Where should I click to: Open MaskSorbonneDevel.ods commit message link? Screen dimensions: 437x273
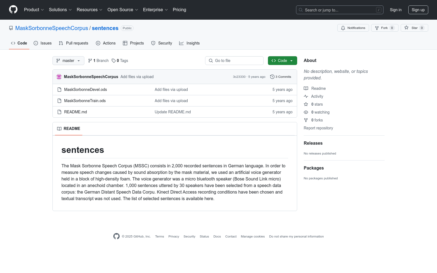click(x=171, y=90)
